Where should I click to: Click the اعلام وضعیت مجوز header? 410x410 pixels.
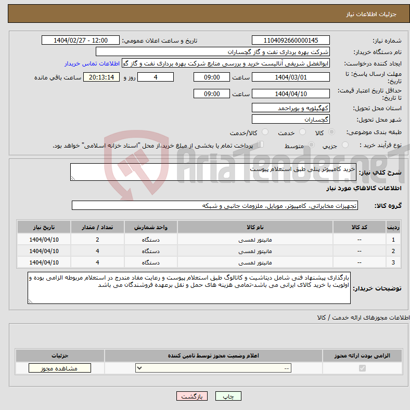coord(213,355)
